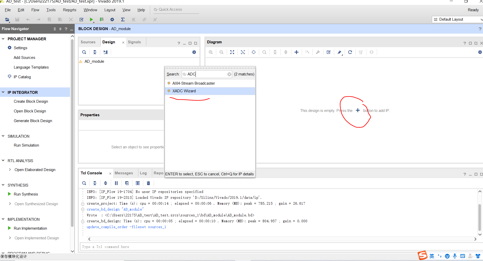483x261 pixels.
Task: Open the File menu
Action: [x=8, y=10]
